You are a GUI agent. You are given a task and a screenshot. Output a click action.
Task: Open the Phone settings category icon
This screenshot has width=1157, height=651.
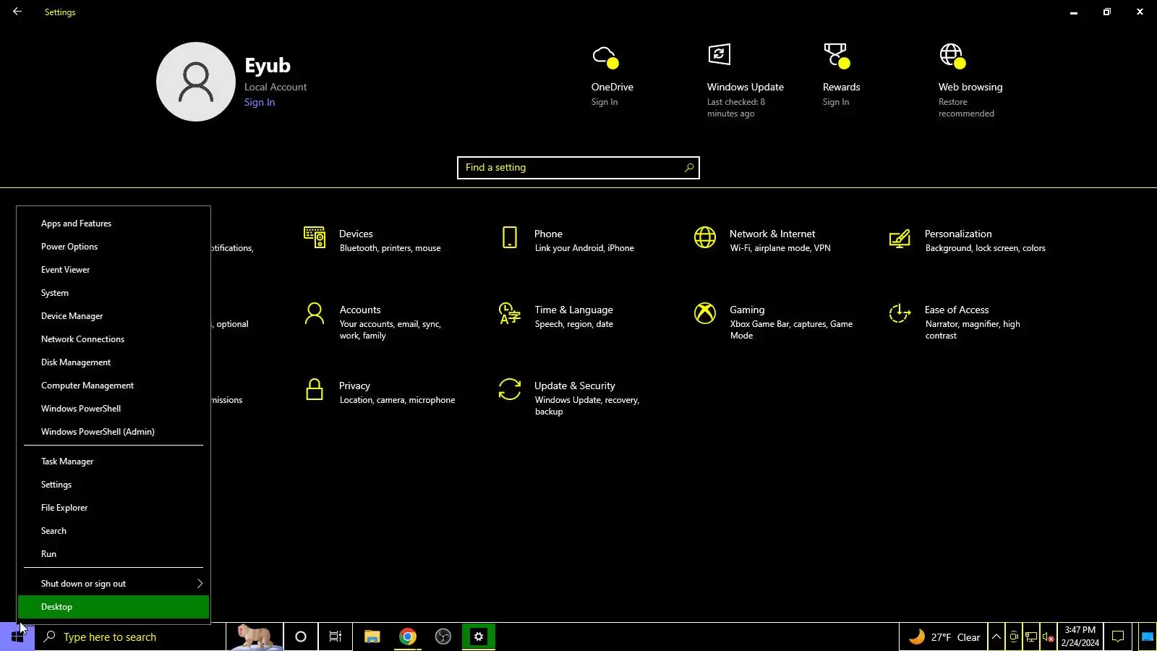510,237
